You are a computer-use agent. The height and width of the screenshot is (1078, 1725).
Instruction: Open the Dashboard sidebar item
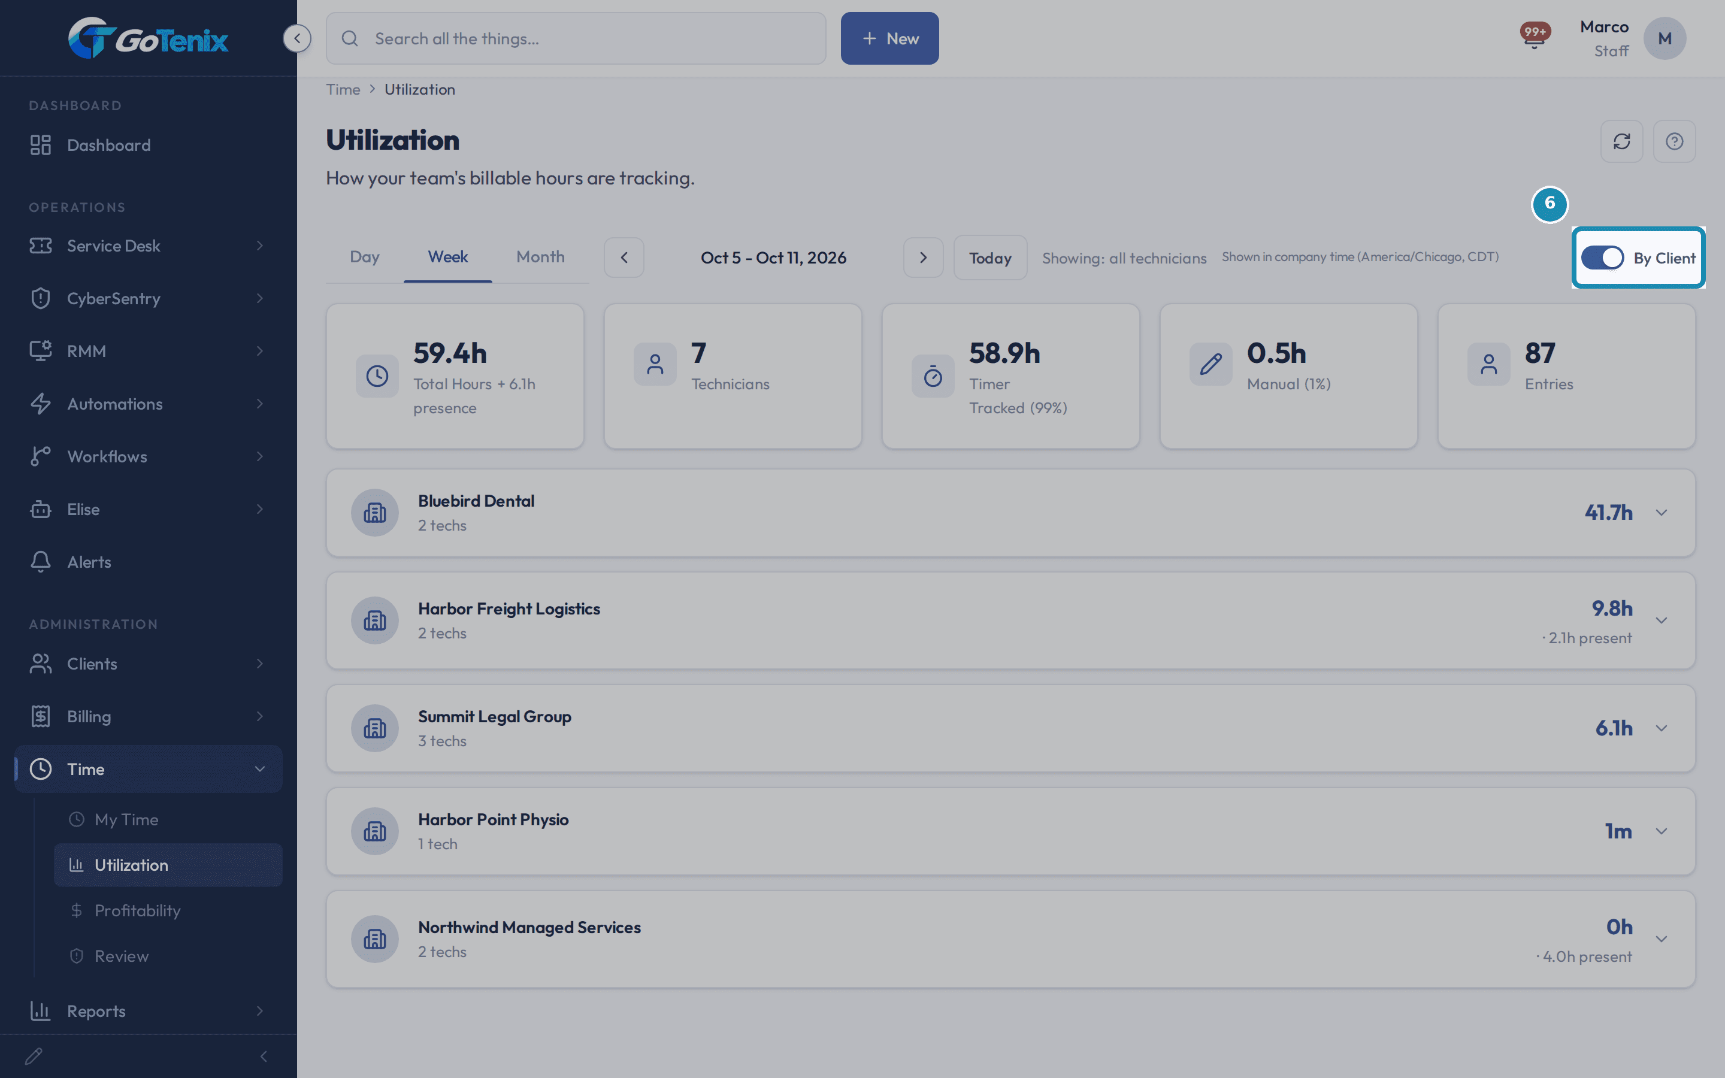[149, 145]
